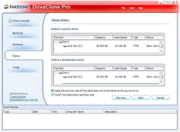This screenshot has height=132, width=180.
Task: Click Event Monitor Time column header
Action: coord(57,112)
